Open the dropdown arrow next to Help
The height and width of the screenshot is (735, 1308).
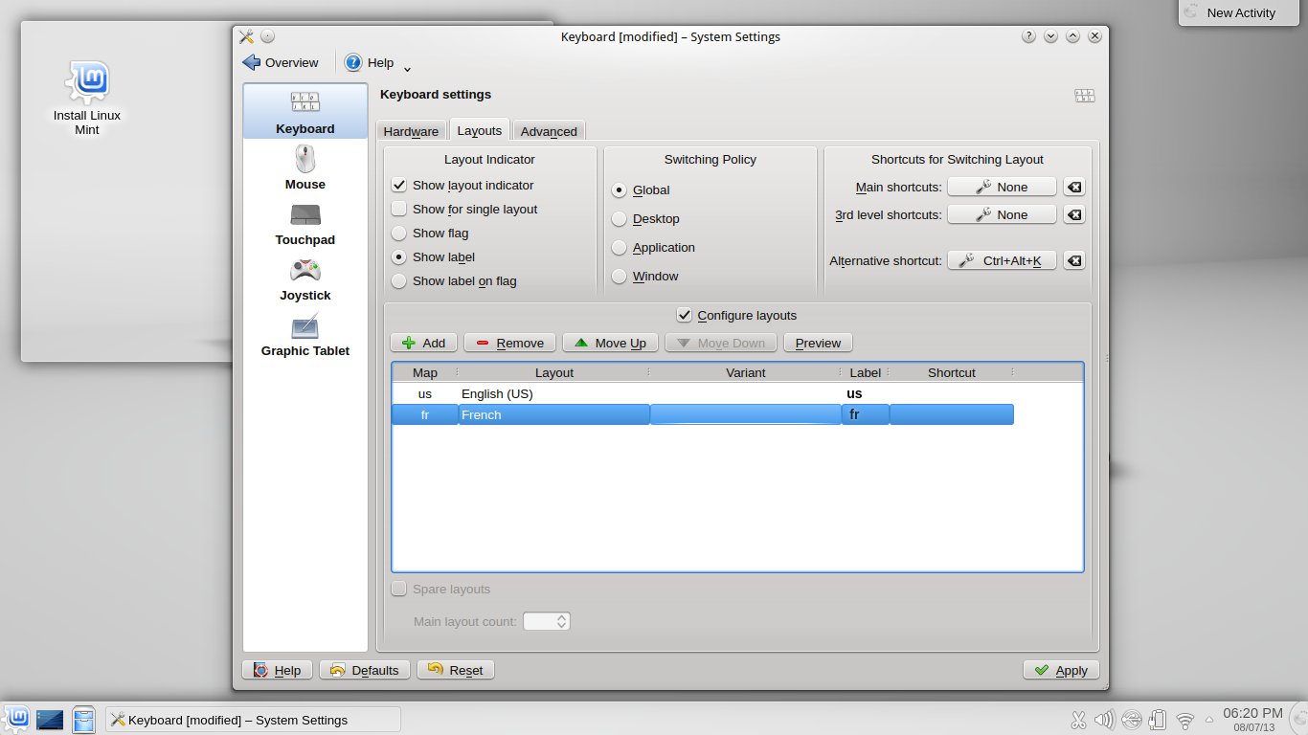coord(407,68)
